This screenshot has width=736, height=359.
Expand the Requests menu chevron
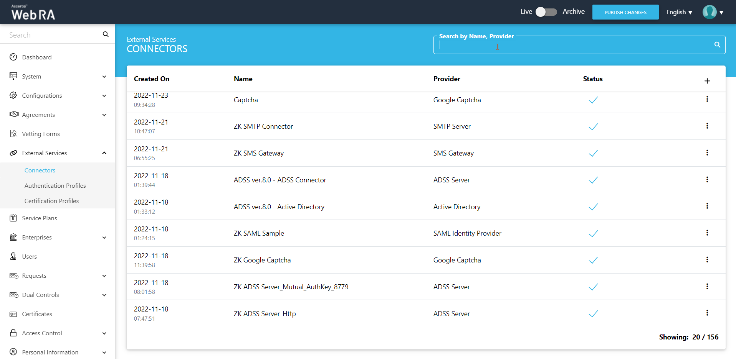[104, 276]
